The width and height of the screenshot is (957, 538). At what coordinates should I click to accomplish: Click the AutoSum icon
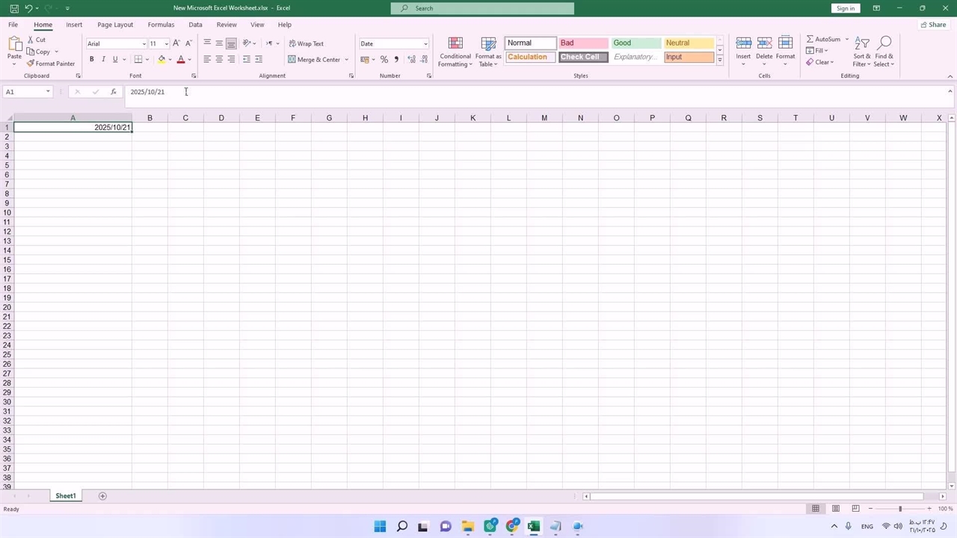[810, 39]
